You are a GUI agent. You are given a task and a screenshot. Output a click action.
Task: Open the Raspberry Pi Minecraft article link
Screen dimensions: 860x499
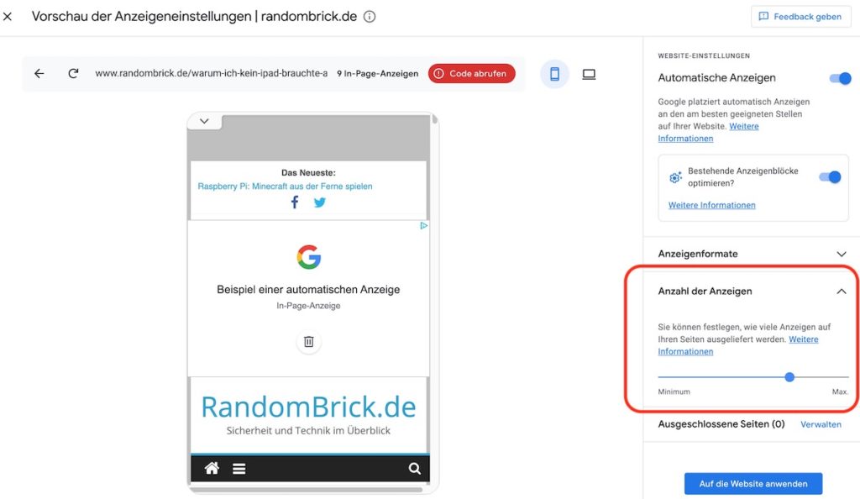pos(285,186)
